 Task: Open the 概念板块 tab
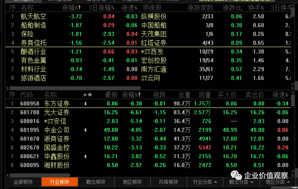click(96, 182)
